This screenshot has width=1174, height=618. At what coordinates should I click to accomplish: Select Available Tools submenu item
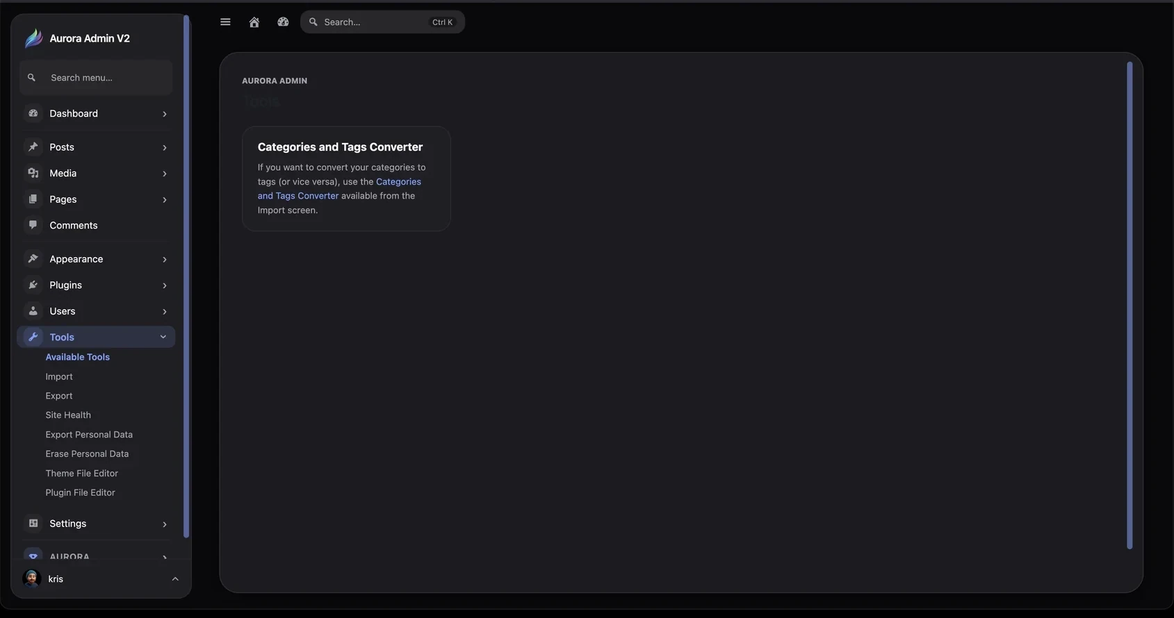click(78, 357)
